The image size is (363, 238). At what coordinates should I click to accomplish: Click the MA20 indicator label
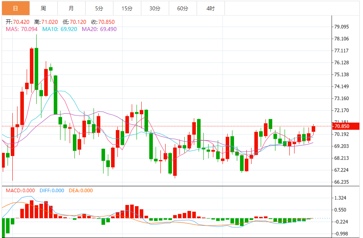[100, 29]
